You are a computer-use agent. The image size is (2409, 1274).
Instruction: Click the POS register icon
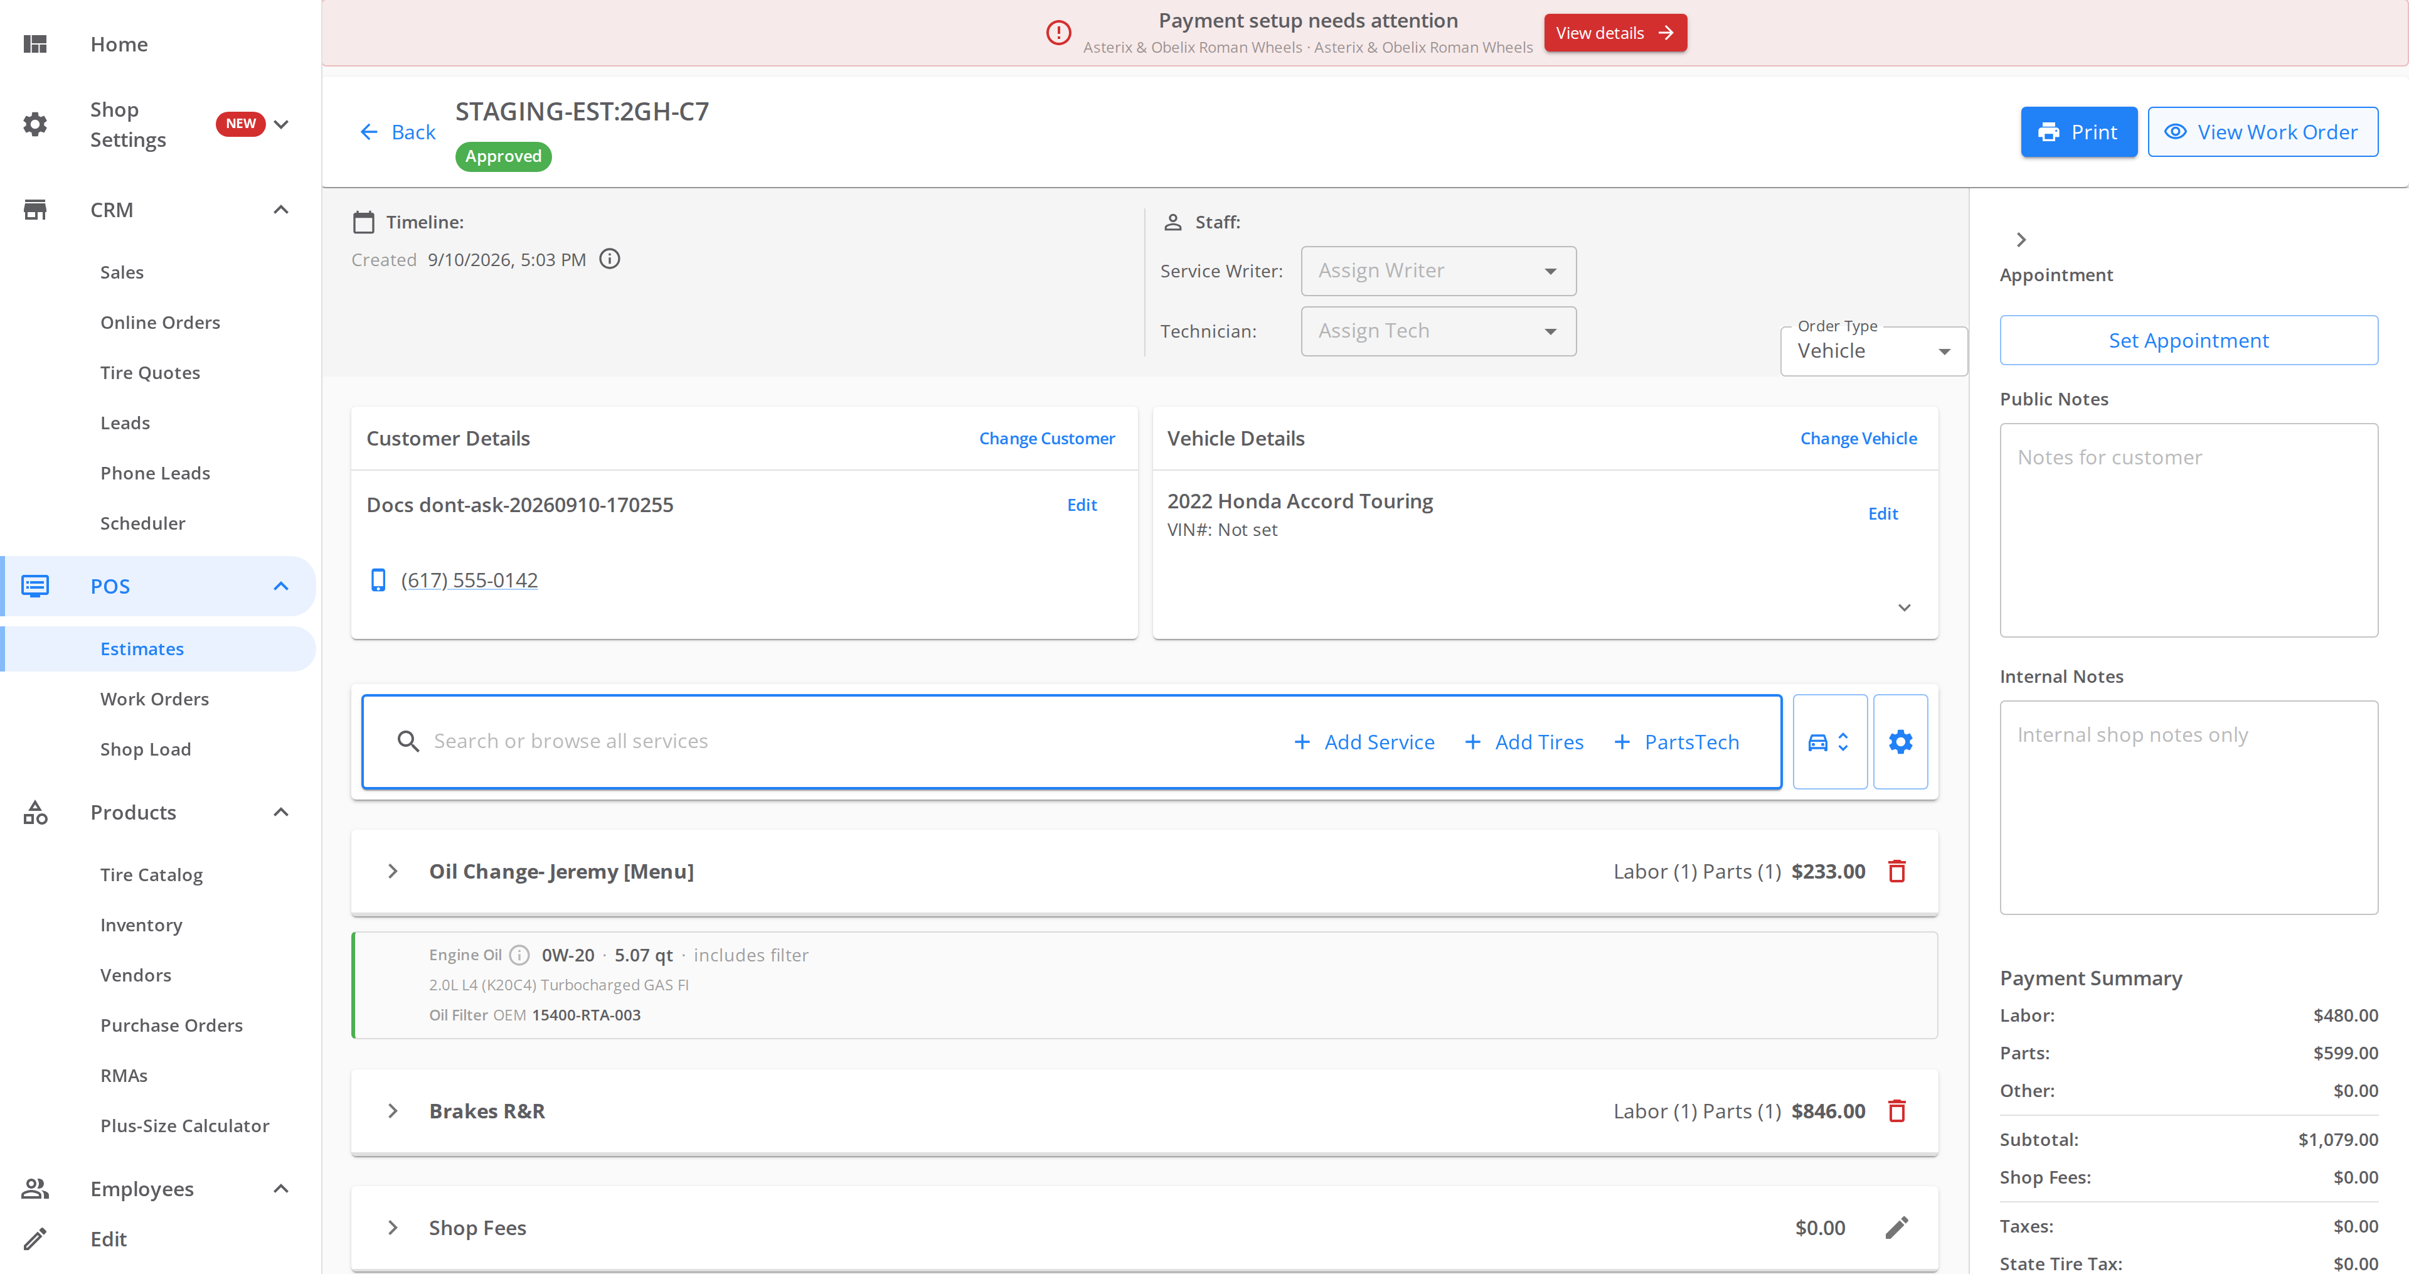point(36,587)
